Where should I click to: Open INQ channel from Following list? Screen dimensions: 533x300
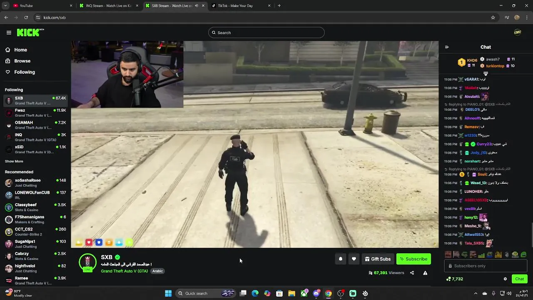pos(35,137)
